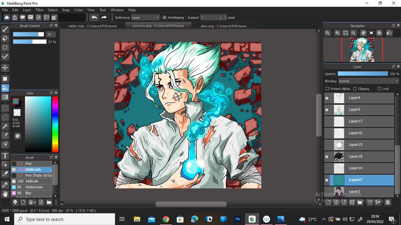Click the delete layer trash icon
Screen dimensions: 401x225
click(x=388, y=202)
